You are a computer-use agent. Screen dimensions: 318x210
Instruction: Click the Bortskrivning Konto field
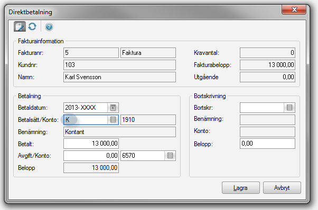click(x=267, y=132)
